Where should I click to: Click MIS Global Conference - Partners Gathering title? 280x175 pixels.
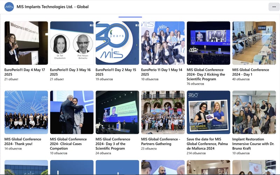click(161, 141)
